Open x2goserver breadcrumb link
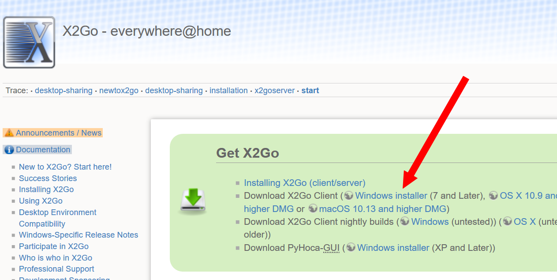 274,91
